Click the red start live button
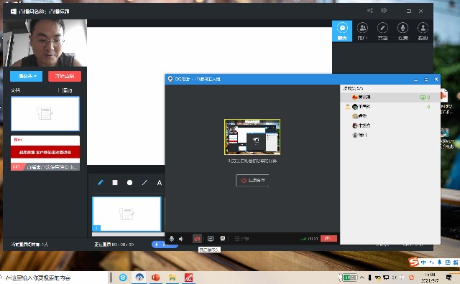The height and width of the screenshot is (284, 460). 65,76
